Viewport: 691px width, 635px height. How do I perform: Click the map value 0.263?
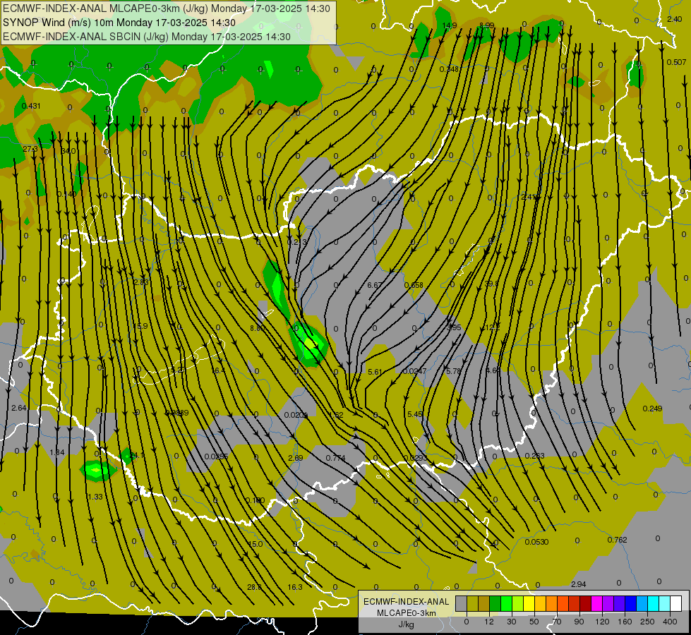(x=534, y=456)
